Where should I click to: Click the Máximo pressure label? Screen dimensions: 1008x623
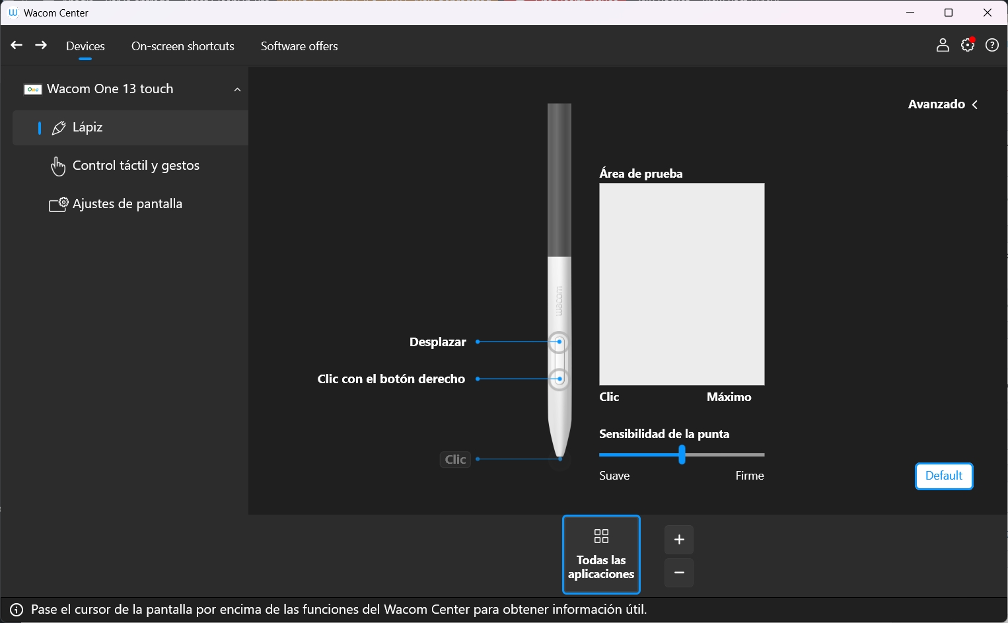pos(729,397)
